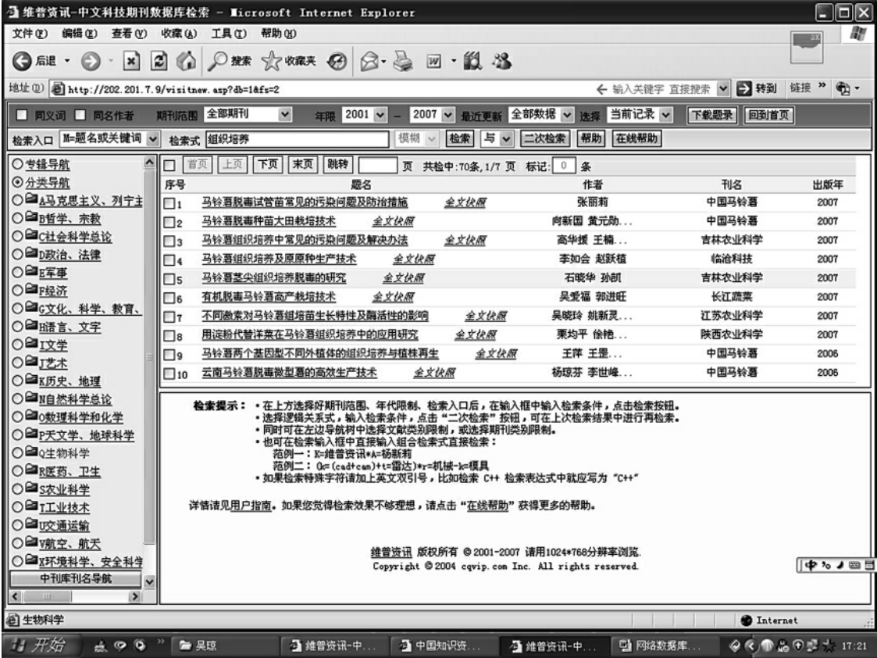877x658 pixels.
Task: Go to next page with 下页
Action: pyautogui.click(x=267, y=164)
